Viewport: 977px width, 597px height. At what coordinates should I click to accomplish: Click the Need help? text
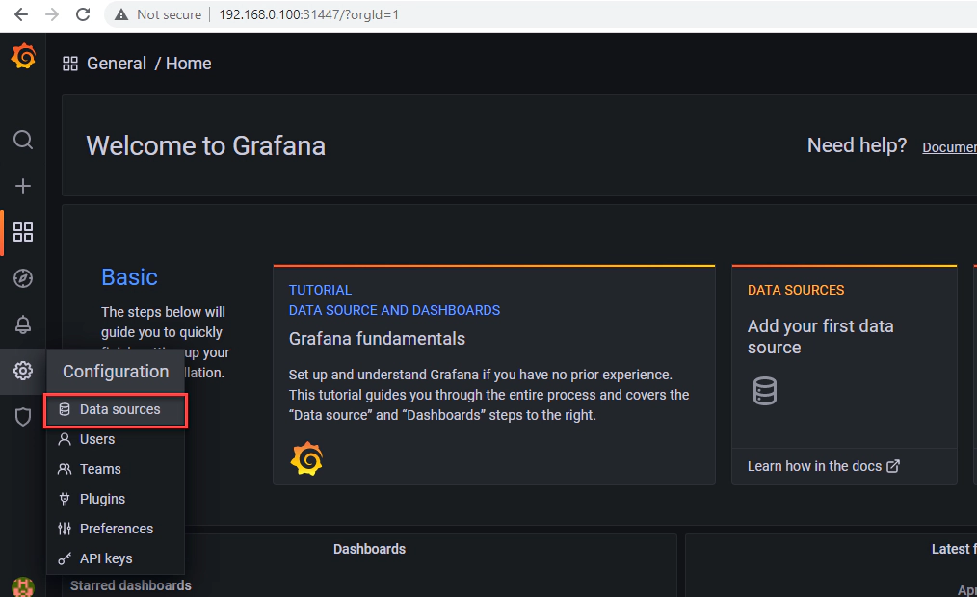[x=857, y=145]
